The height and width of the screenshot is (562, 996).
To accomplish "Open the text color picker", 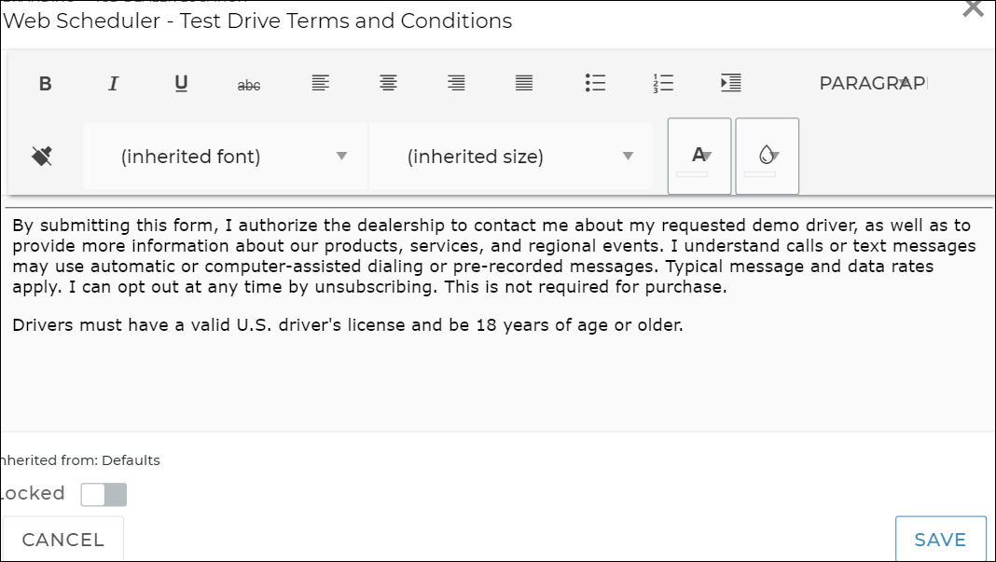I will [x=699, y=157].
